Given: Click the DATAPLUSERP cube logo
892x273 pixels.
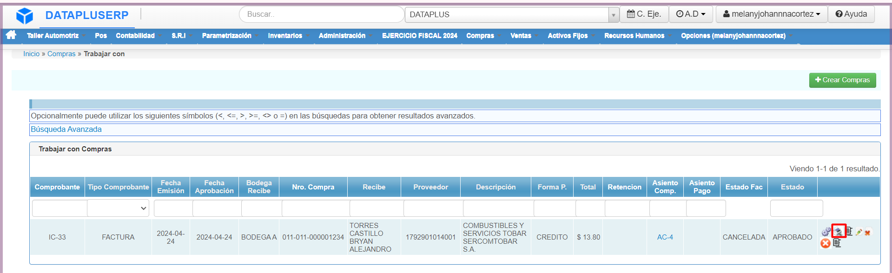Looking at the screenshot, I should coord(25,16).
